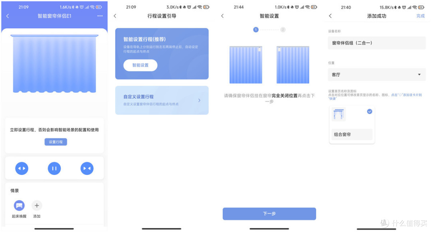This screenshot has width=431, height=232.
Task: Select step 1 indicator in 智能设置
Action: (256, 29)
